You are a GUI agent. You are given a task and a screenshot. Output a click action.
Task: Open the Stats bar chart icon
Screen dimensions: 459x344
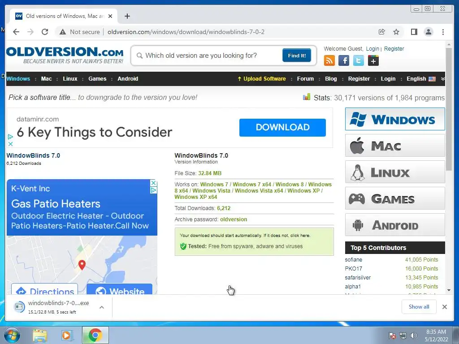click(307, 97)
